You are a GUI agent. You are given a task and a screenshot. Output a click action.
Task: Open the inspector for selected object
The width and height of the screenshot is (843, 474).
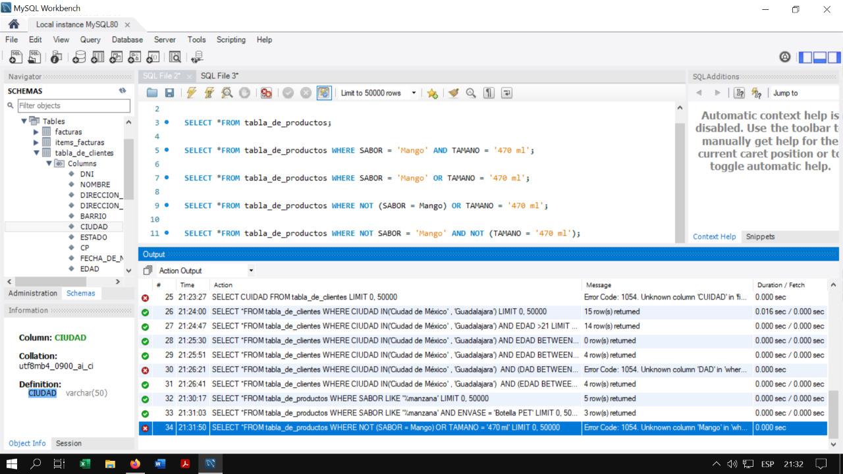(x=57, y=57)
